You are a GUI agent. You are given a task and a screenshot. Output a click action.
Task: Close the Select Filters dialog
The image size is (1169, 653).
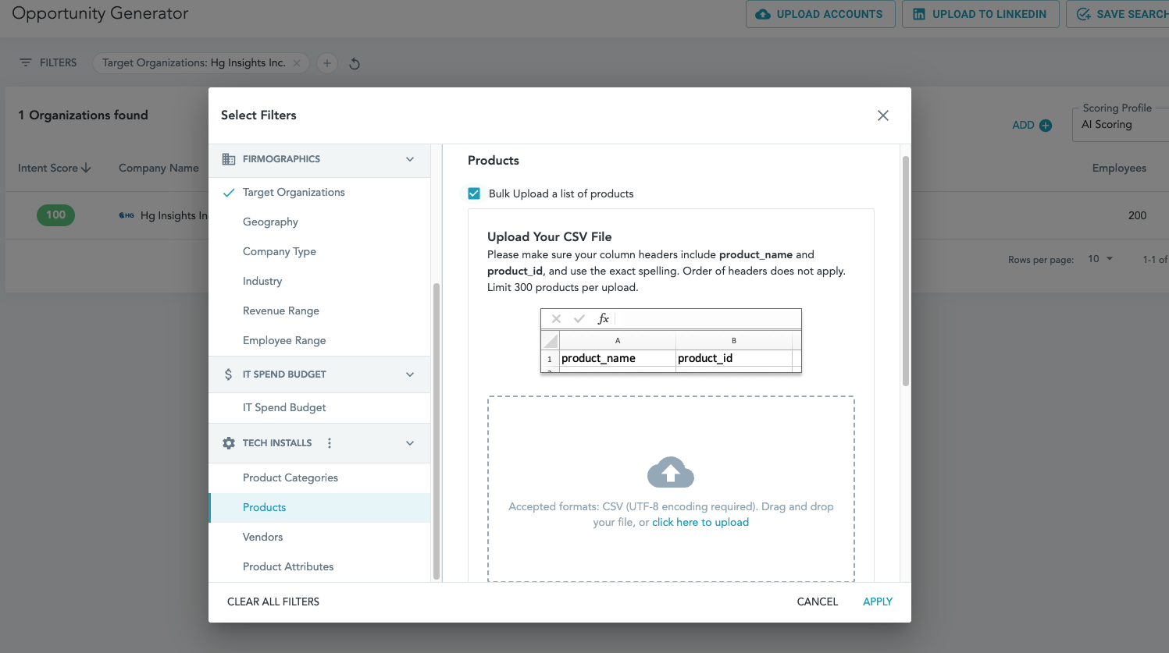pos(883,115)
